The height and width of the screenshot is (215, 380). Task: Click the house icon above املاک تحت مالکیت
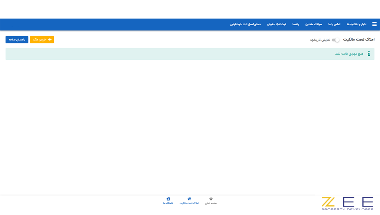click(x=189, y=199)
